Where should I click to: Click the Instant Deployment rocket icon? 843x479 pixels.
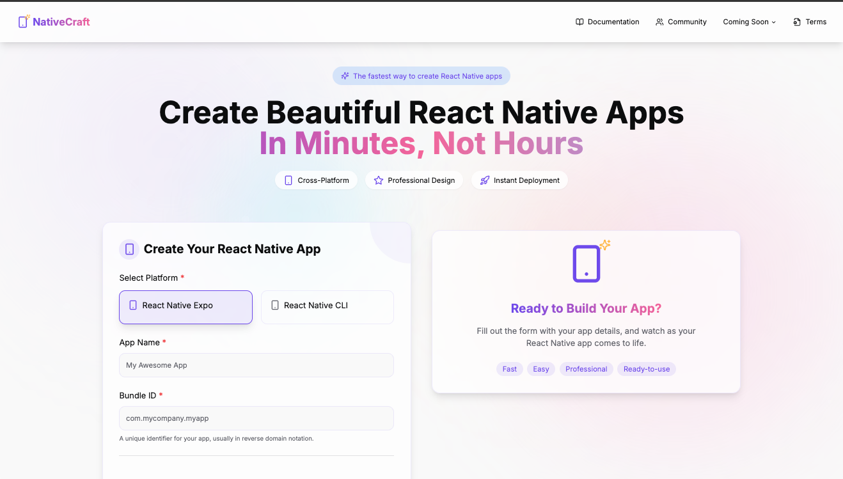(485, 180)
